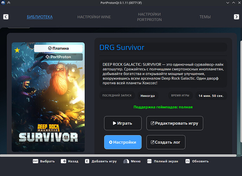Click the right arrow tab navigation icon
The image size is (242, 176).
pyautogui.click(x=236, y=17)
